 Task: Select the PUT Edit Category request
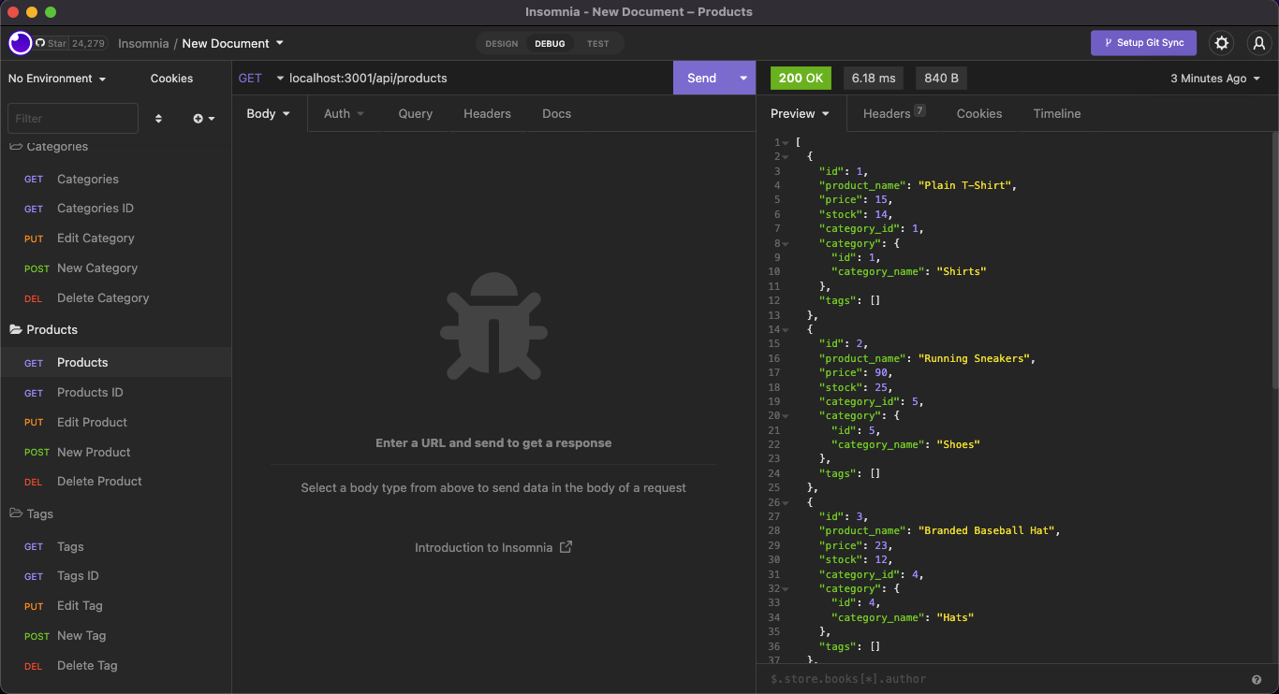[x=116, y=239]
